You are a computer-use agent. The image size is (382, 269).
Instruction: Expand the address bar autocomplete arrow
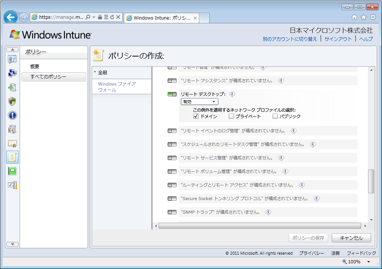coord(94,17)
